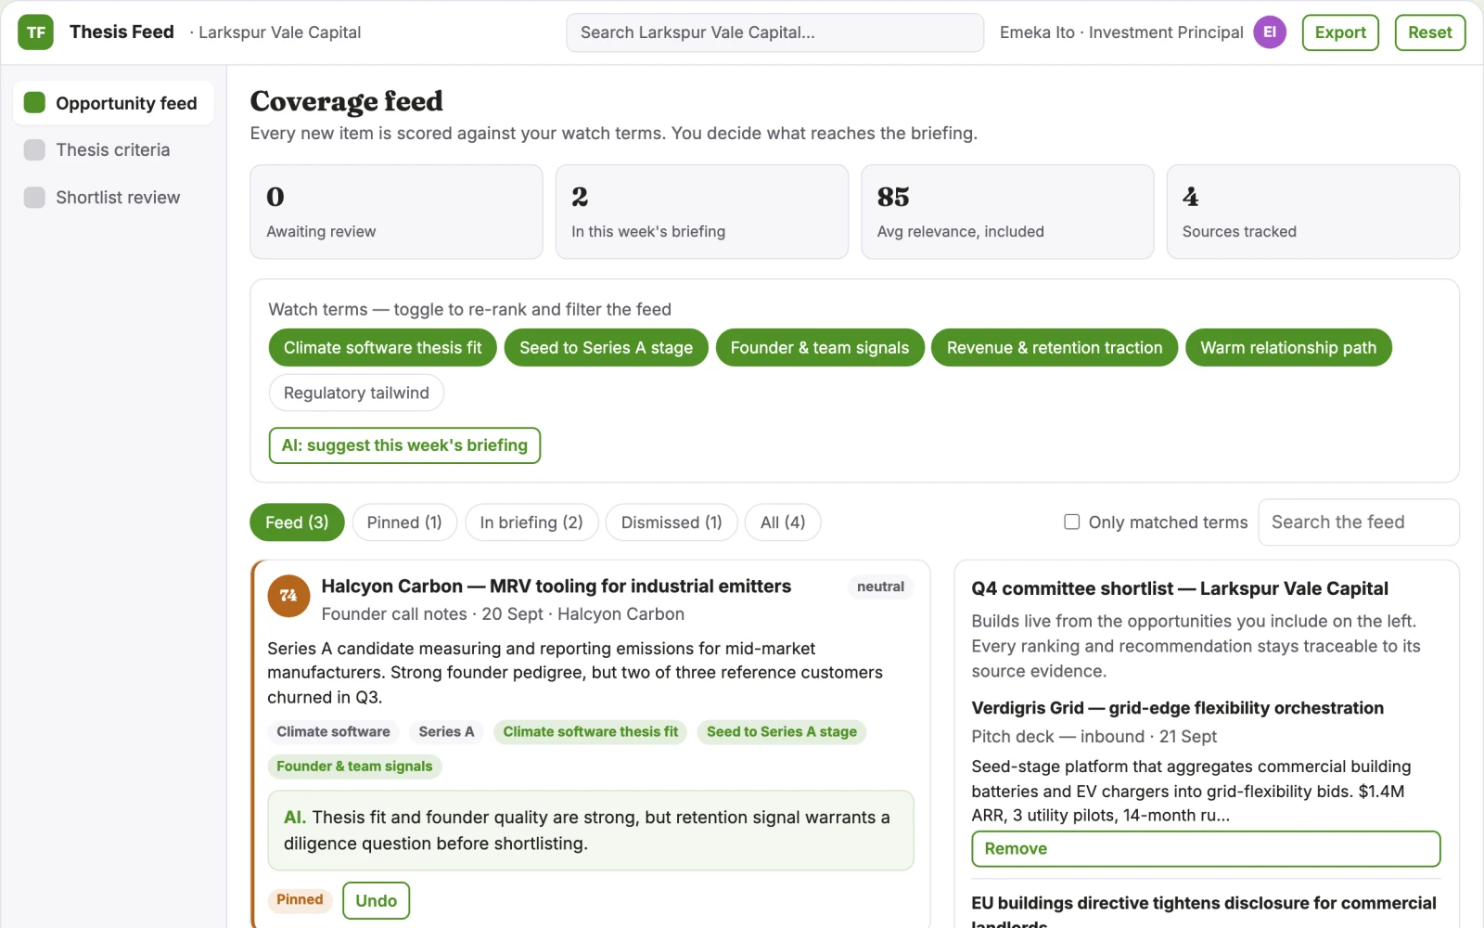
Task: Click the Export button
Action: point(1340,32)
